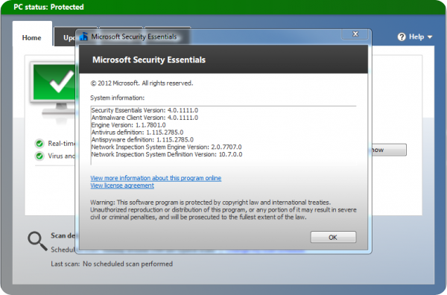The width and height of the screenshot is (447, 295).
Task: Switch to the partially hidden Update tab
Action: [66, 37]
